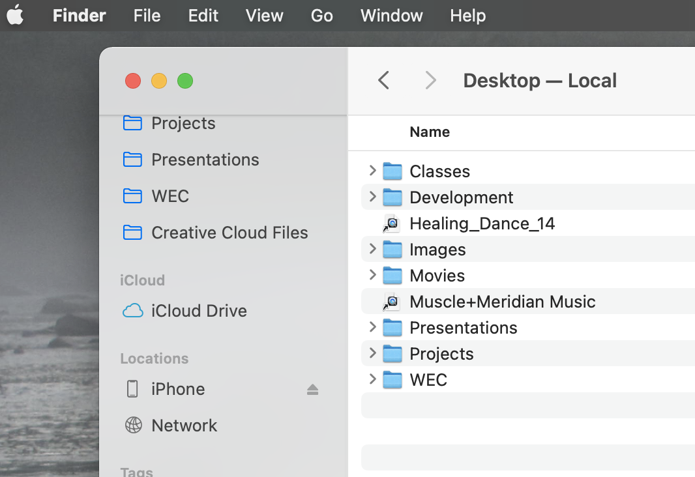Click the Healing_Dance_14 file name
The image size is (695, 477).
coord(482,224)
